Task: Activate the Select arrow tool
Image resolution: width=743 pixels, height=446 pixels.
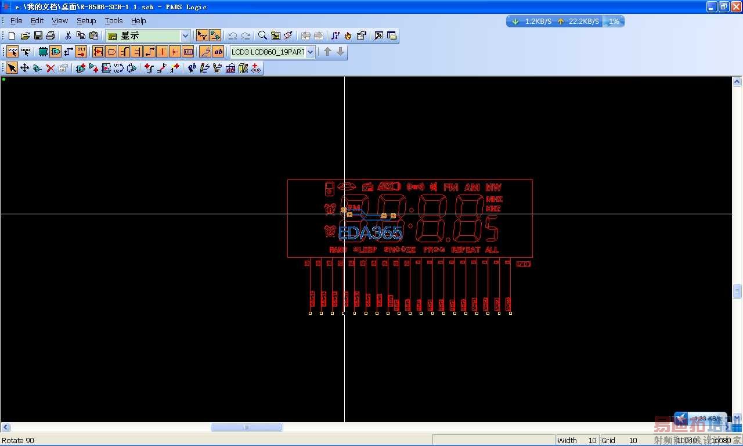Action: 12,68
